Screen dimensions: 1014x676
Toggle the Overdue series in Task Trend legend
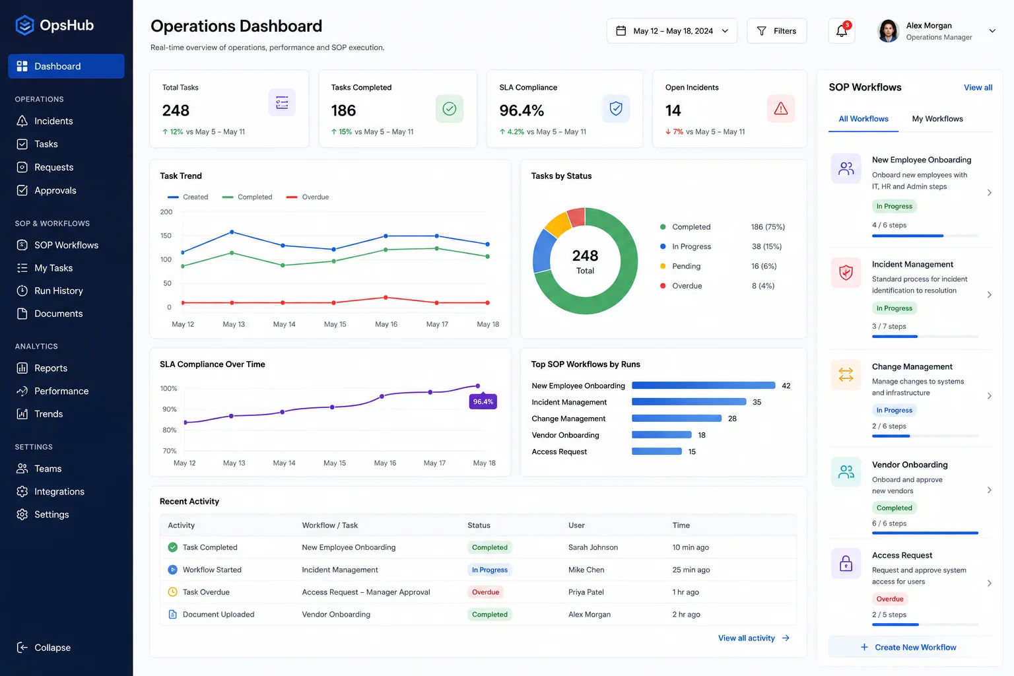[308, 197]
